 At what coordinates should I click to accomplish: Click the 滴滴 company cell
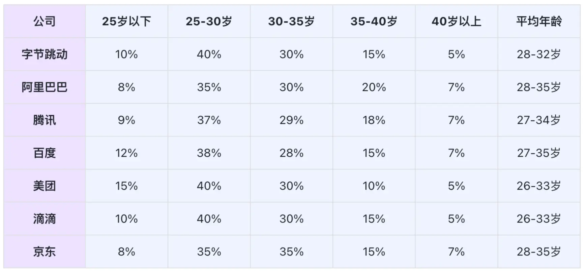coord(45,219)
